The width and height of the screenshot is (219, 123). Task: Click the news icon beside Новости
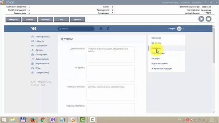point(33,41)
